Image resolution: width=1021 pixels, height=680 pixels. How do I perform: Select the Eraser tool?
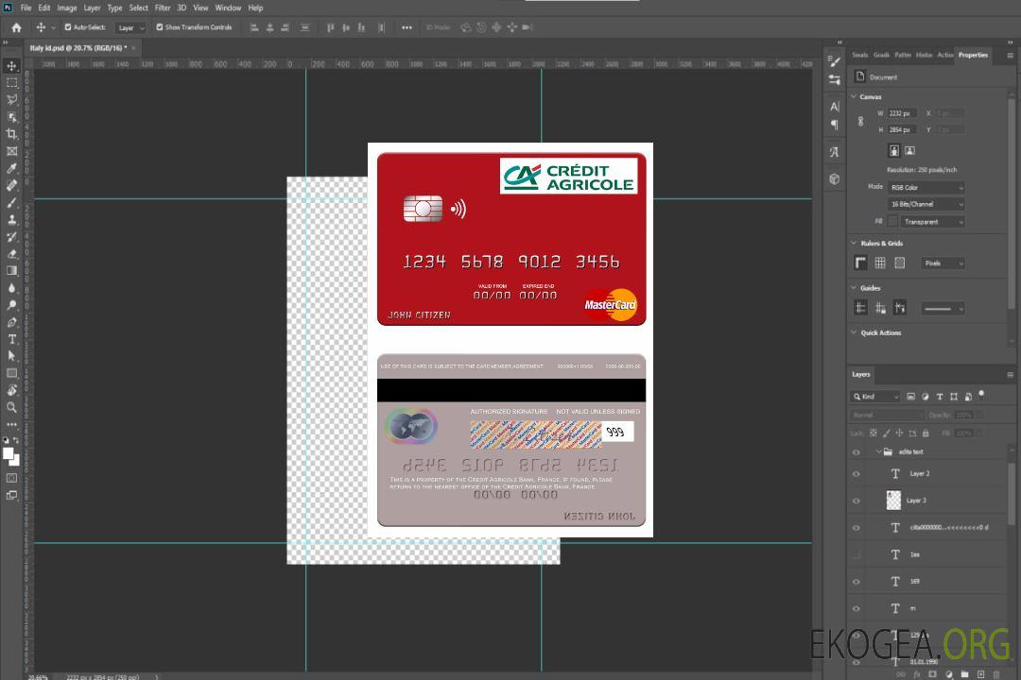coord(11,254)
